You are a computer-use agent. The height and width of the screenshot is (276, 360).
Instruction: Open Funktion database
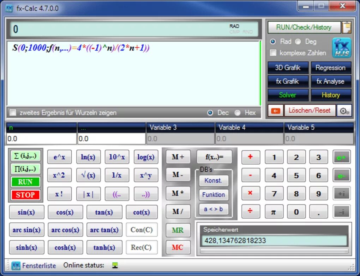(214, 195)
